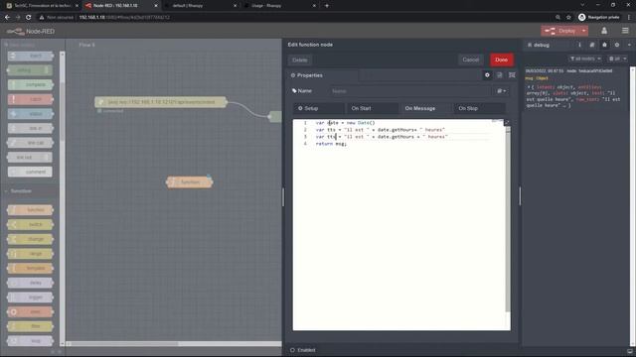Pick the link out node in palette
Viewport: 636px width, 357px height.
click(30, 157)
